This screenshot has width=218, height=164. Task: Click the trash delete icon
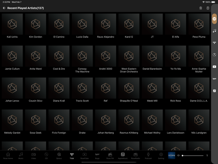coord(201,8)
